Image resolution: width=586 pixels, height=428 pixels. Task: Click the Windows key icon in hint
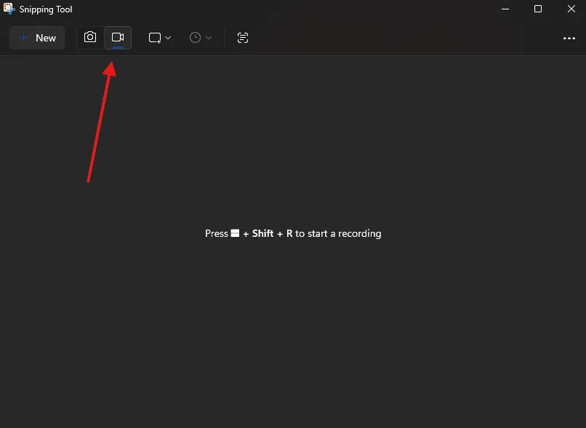pyautogui.click(x=235, y=233)
